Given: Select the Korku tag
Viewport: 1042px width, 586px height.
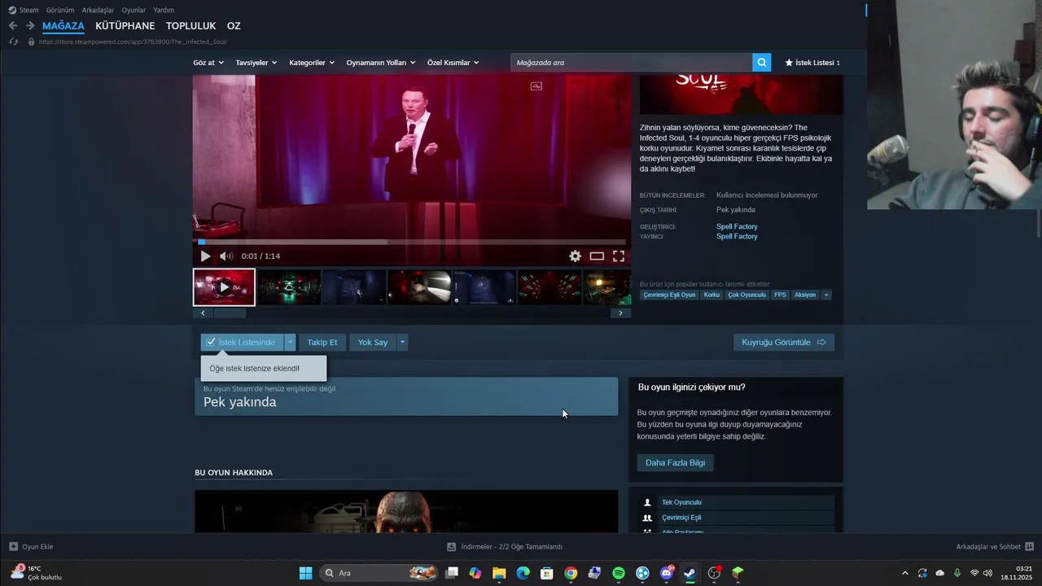Looking at the screenshot, I should [x=711, y=295].
